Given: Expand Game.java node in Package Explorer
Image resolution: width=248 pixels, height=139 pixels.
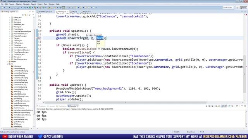Looking at the screenshot, I should [x=10, y=22].
